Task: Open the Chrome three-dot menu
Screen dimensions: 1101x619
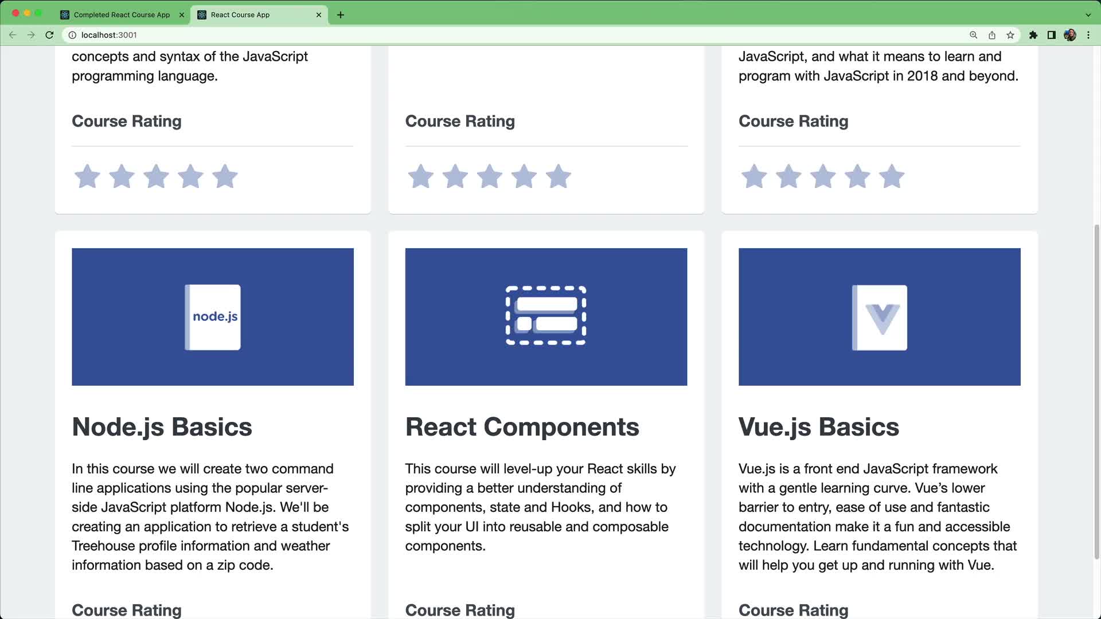Action: click(x=1089, y=35)
